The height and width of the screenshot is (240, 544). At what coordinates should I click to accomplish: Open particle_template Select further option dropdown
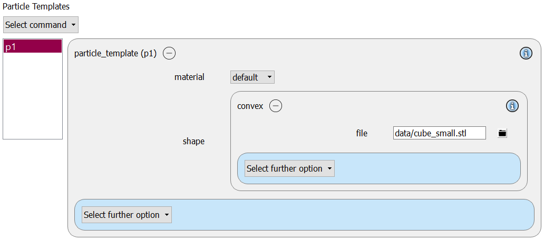click(127, 215)
